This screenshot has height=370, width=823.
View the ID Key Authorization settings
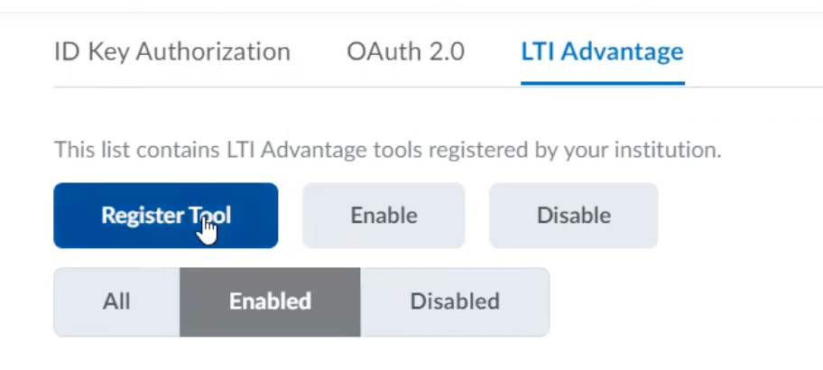point(172,51)
